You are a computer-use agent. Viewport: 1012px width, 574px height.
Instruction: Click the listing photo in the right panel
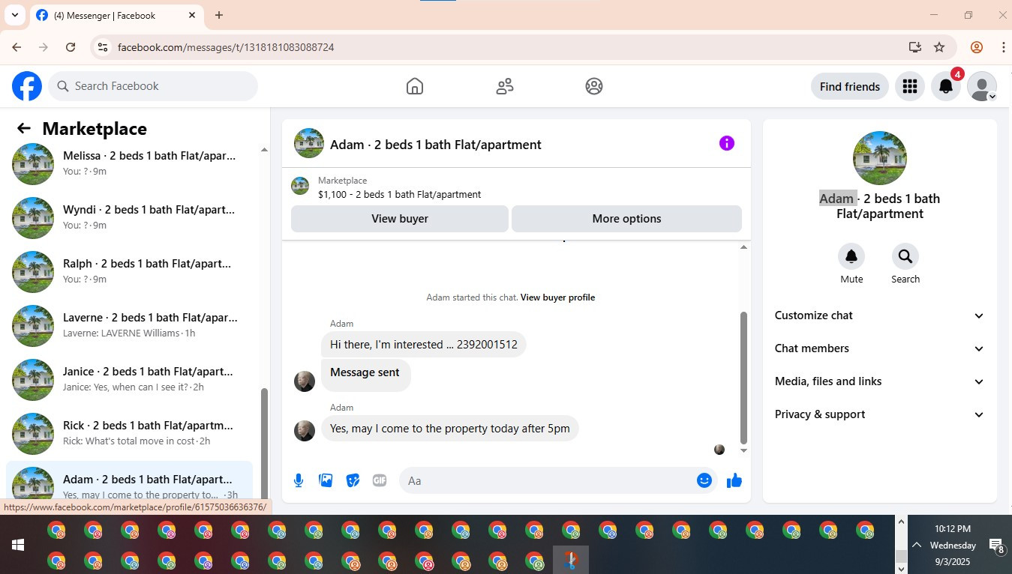pyautogui.click(x=880, y=158)
